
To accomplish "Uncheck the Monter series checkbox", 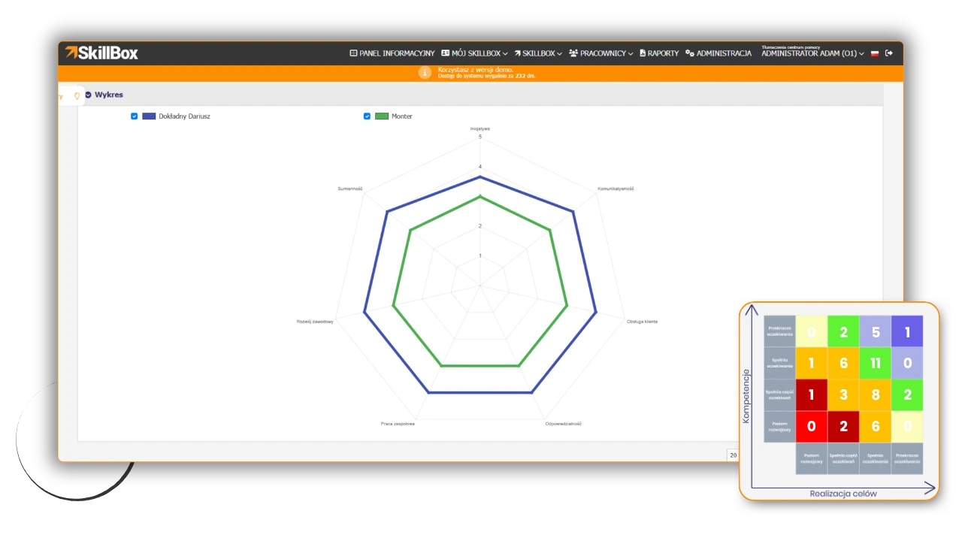I will pyautogui.click(x=367, y=116).
